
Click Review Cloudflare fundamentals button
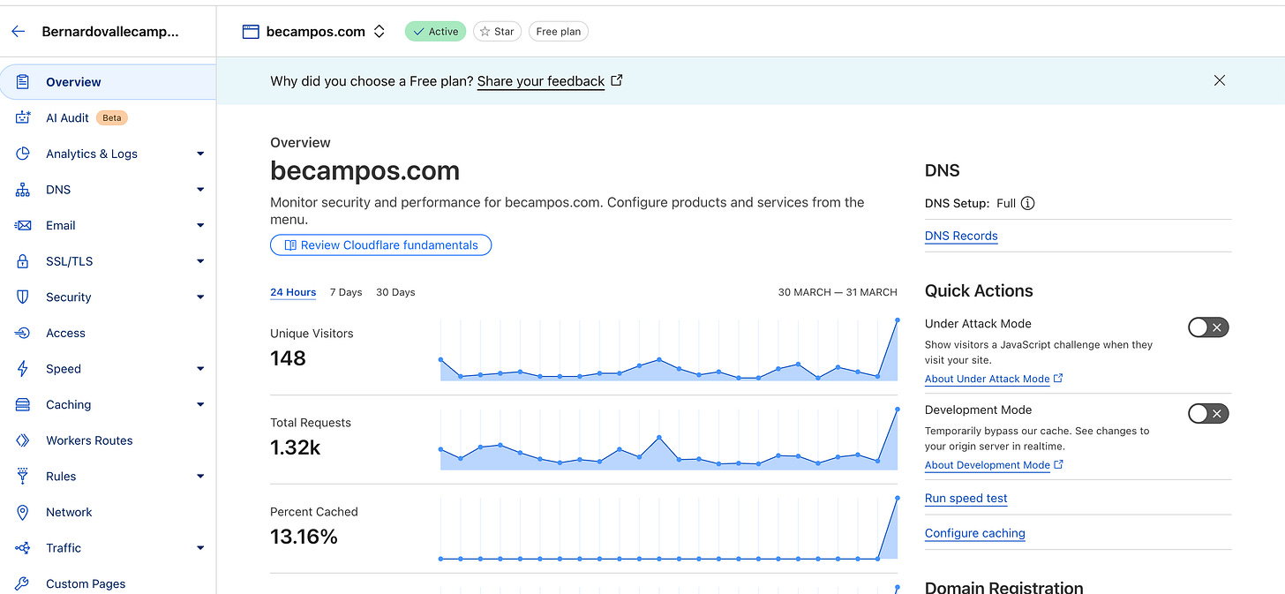tap(380, 245)
